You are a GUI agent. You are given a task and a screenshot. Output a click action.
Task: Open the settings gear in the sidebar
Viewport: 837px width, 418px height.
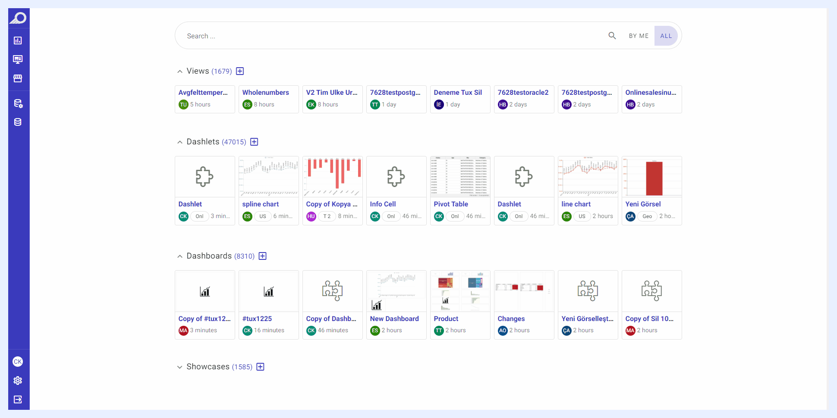click(18, 381)
